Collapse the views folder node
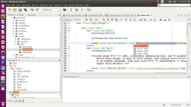Viewport: 191px width, 107px height. [x=13, y=36]
